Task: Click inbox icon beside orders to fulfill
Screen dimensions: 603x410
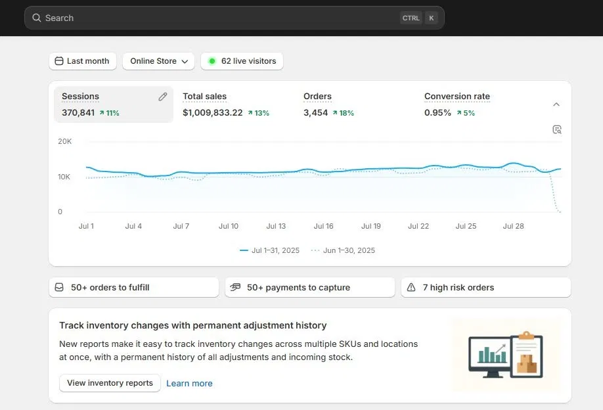Action: (x=59, y=287)
